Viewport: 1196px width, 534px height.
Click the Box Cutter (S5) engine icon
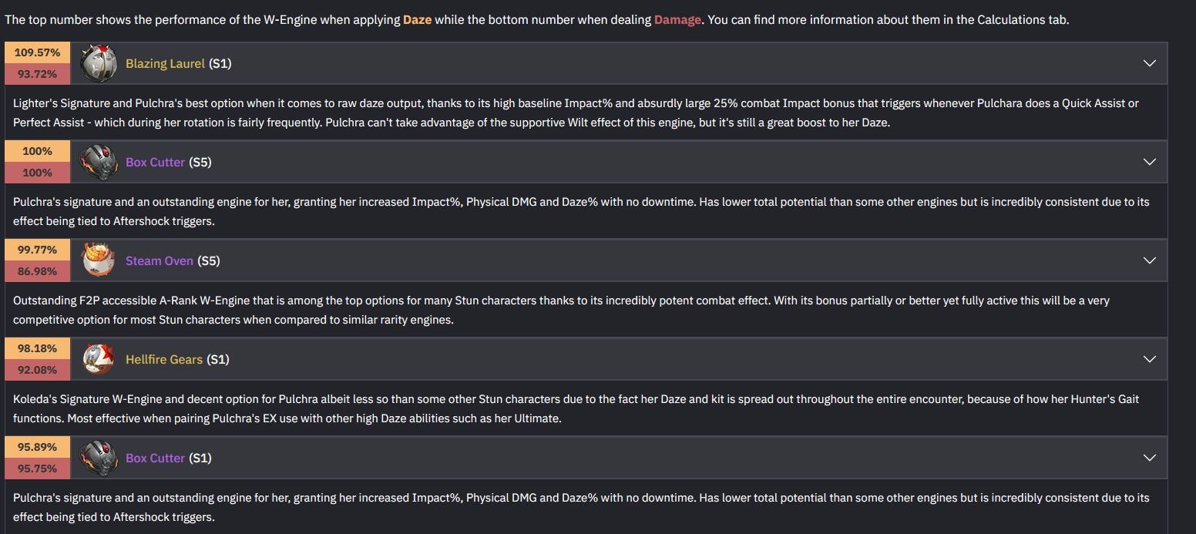tap(99, 162)
